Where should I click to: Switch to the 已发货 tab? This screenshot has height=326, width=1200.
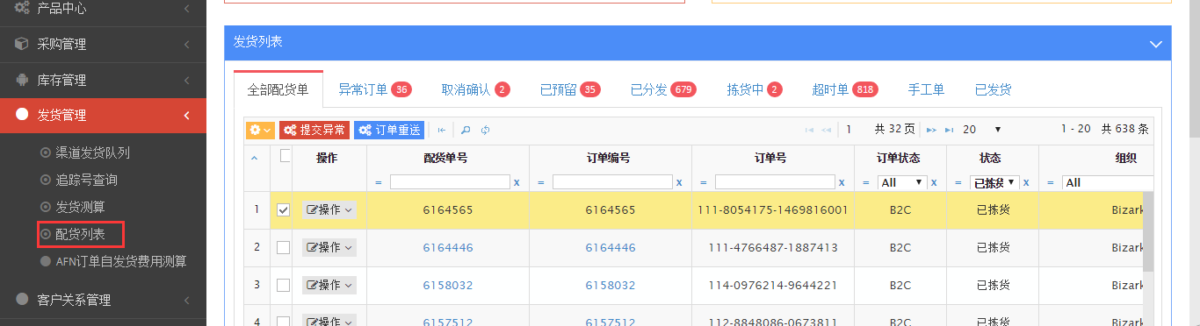point(994,89)
